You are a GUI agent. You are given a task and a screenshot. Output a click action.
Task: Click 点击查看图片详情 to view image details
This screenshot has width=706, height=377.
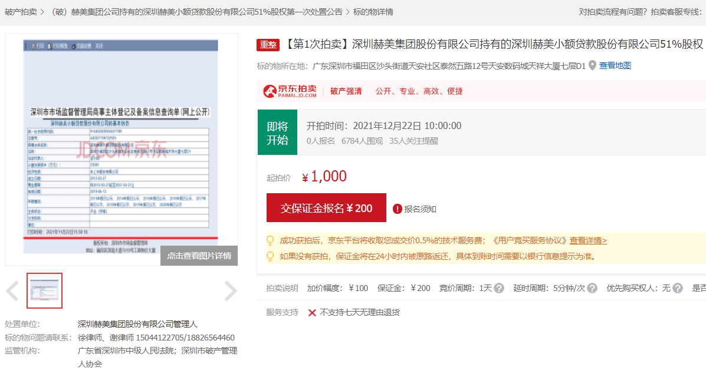click(199, 256)
